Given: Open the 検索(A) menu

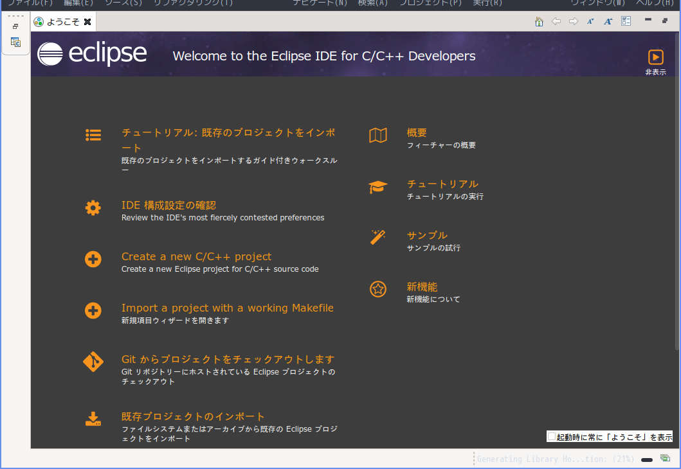Looking at the screenshot, I should click(x=372, y=3).
